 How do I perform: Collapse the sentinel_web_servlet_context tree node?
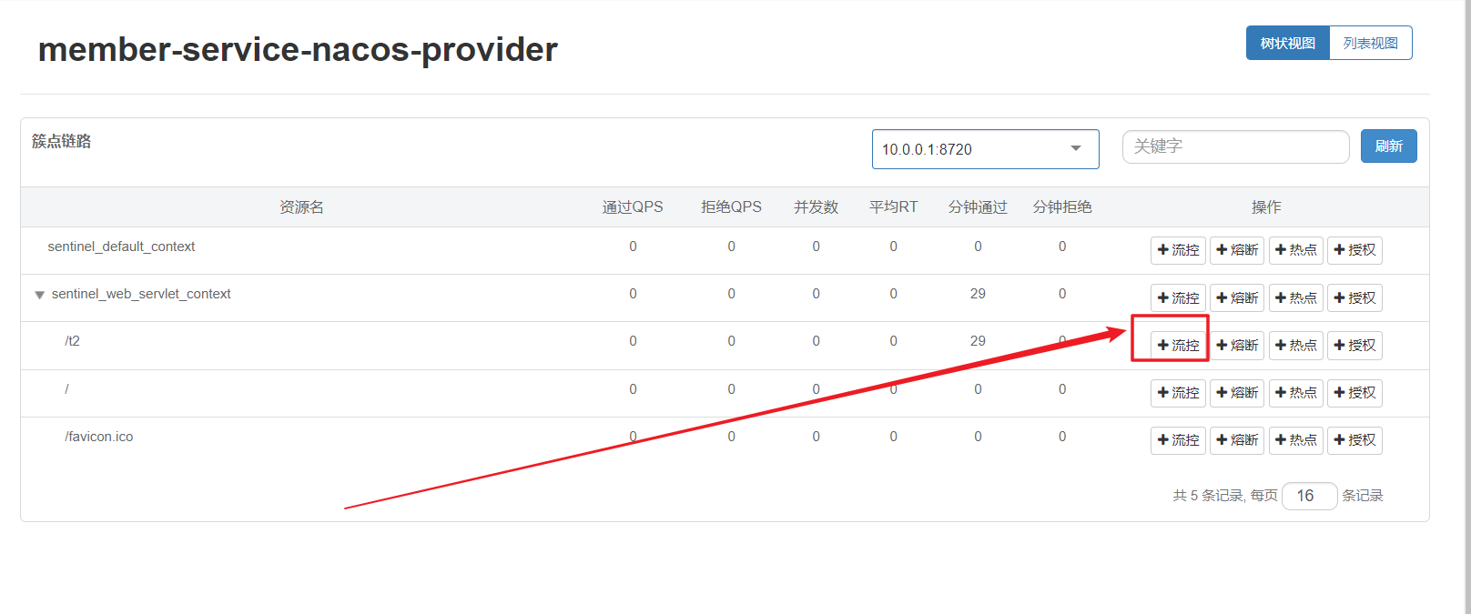pos(39,295)
